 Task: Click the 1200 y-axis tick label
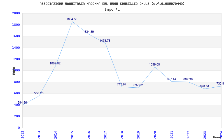(16, 59)
